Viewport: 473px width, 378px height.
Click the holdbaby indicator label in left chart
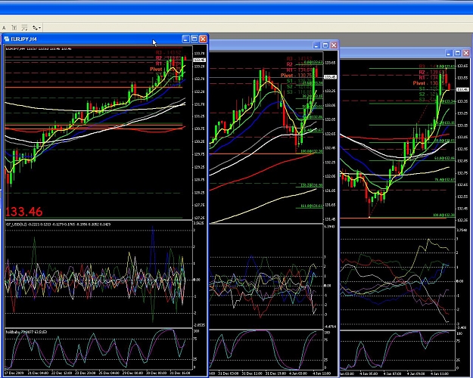(26, 332)
